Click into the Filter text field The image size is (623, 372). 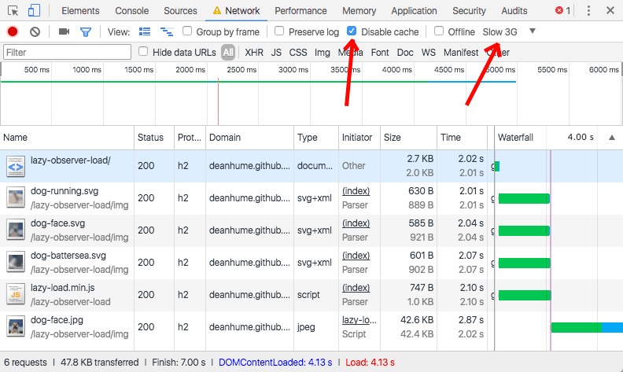pos(67,52)
